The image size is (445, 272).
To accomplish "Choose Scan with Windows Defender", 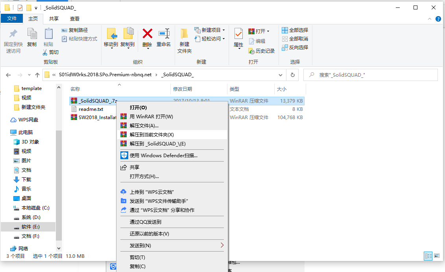I will click(172, 155).
